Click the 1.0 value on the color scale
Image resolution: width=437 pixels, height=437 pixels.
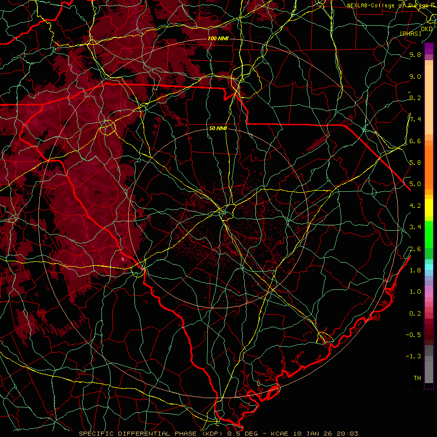(x=415, y=291)
